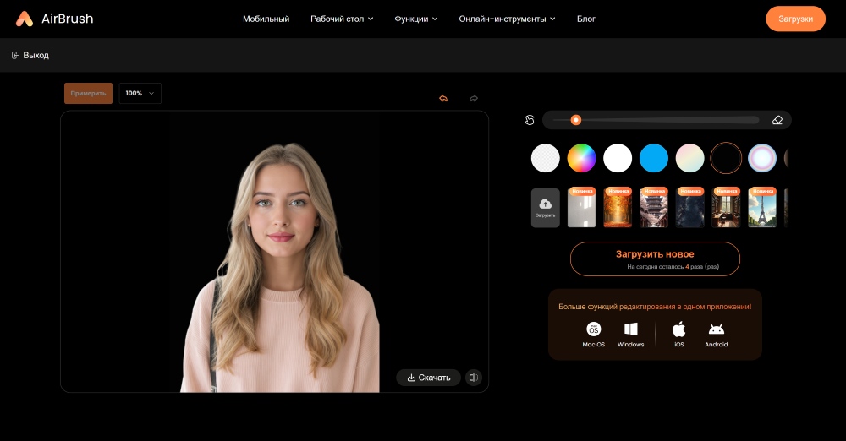Click the Загрузить новое button
The image size is (846, 441).
tap(655, 259)
